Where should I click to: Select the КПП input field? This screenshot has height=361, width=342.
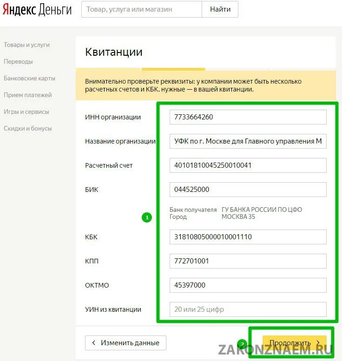tap(248, 261)
